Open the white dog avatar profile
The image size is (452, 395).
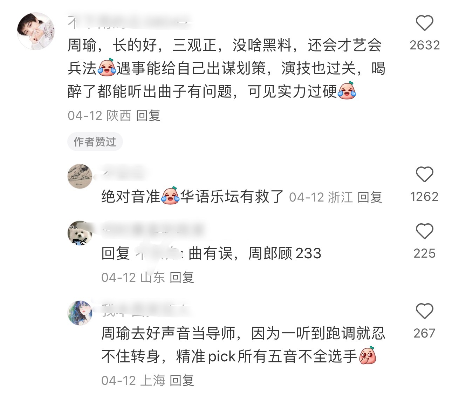click(x=80, y=233)
